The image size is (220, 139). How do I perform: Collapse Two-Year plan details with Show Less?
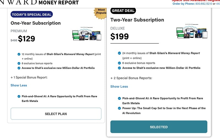point(119,87)
